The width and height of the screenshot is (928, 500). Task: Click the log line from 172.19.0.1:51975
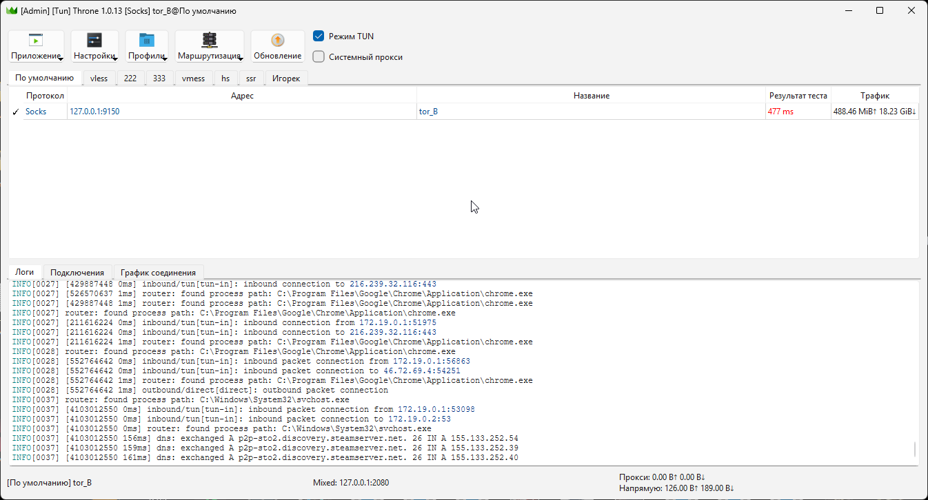(x=224, y=322)
